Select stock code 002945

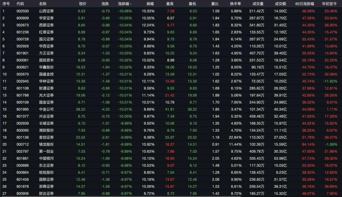[23, 81]
